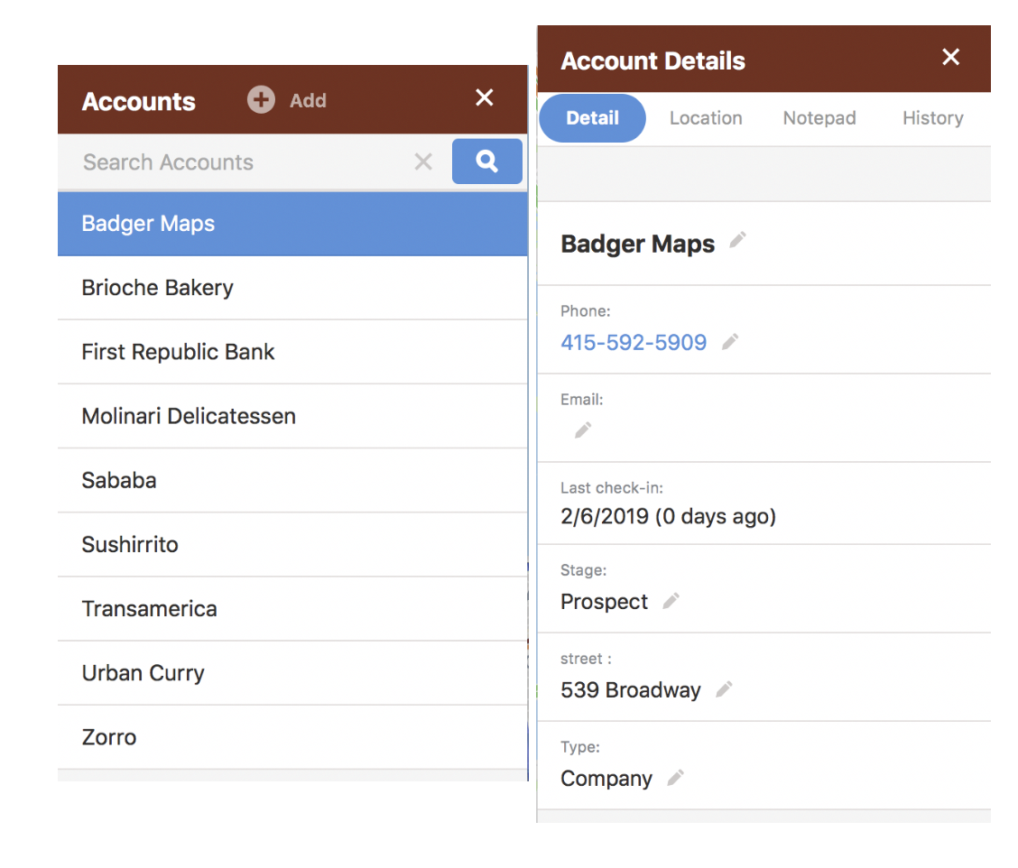Close the Accounts panel
Viewport: 1018px width, 868px height.
485,97
